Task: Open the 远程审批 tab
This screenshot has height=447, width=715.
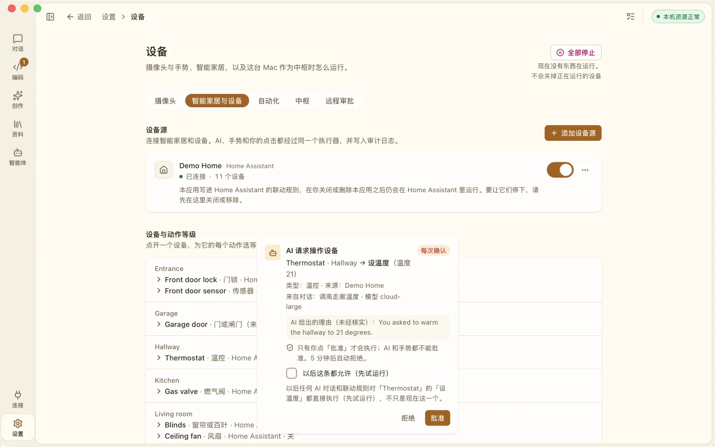Action: point(340,101)
